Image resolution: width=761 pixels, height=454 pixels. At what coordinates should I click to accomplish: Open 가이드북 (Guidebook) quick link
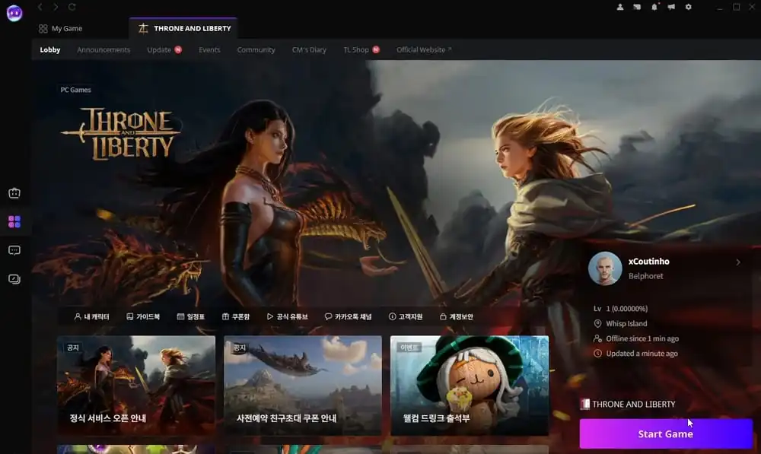(143, 316)
